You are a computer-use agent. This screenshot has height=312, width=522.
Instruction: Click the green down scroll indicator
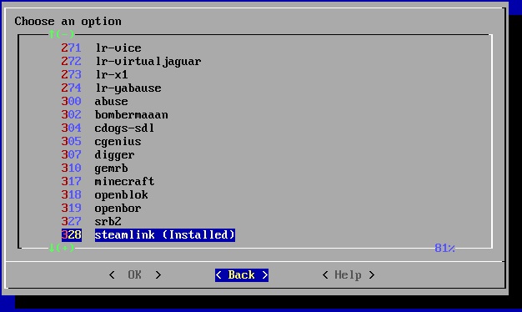coord(62,248)
